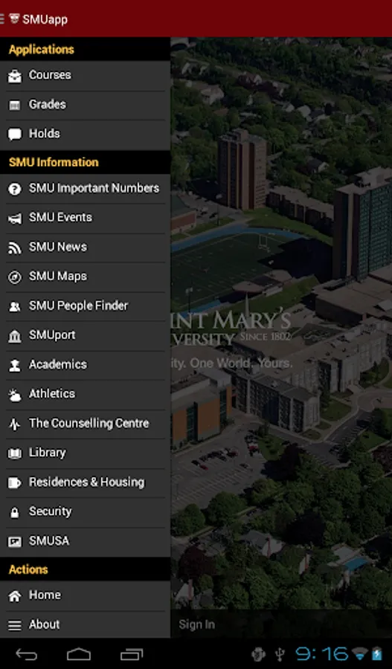
Task: Tap the building icon beside SMUport
Action: pyautogui.click(x=15, y=336)
